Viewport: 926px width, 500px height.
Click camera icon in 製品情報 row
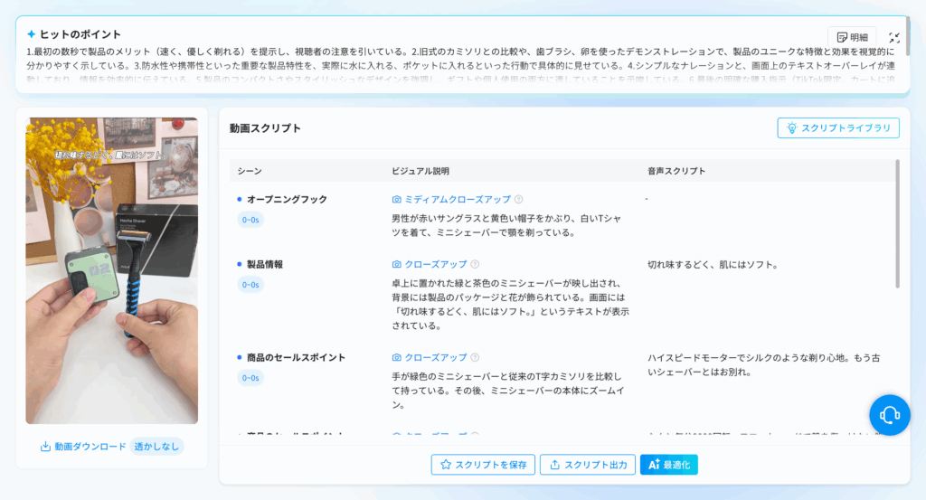(397, 264)
